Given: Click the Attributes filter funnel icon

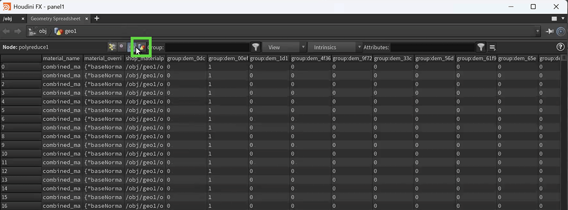Looking at the screenshot, I should point(481,47).
